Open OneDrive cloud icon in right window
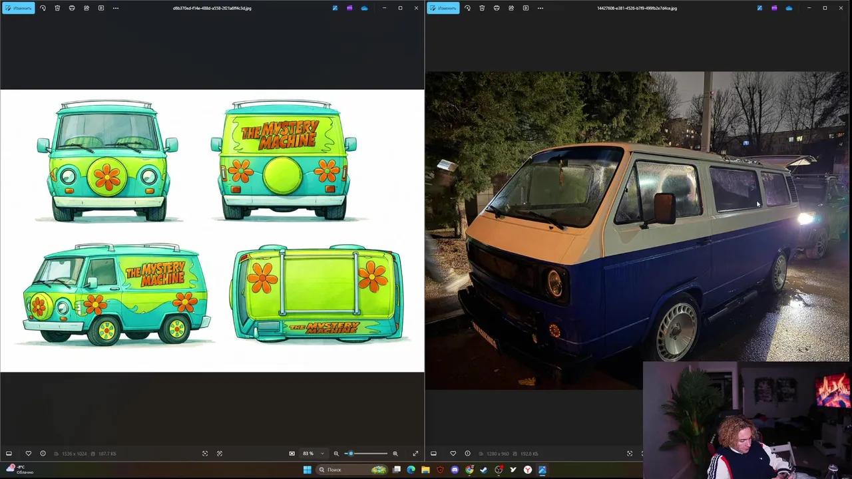Screen dimensions: 852x479 coord(789,8)
